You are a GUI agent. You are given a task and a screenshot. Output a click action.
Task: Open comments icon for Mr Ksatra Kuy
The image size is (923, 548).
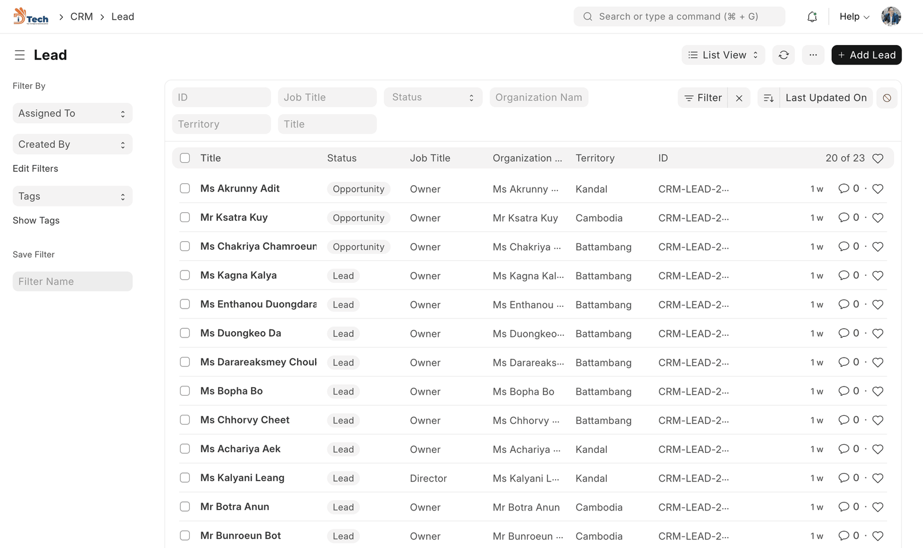click(x=843, y=217)
